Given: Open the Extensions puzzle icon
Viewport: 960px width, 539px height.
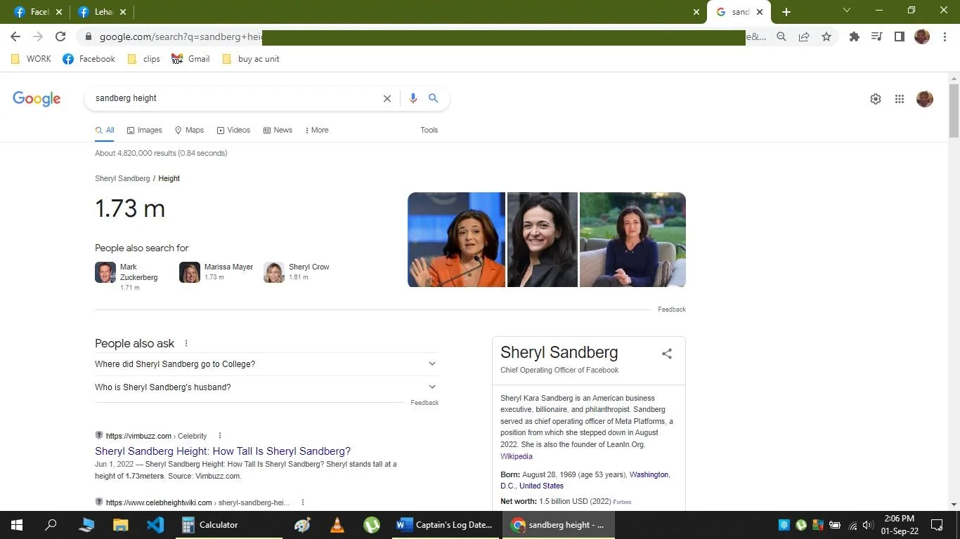Looking at the screenshot, I should tap(855, 36).
